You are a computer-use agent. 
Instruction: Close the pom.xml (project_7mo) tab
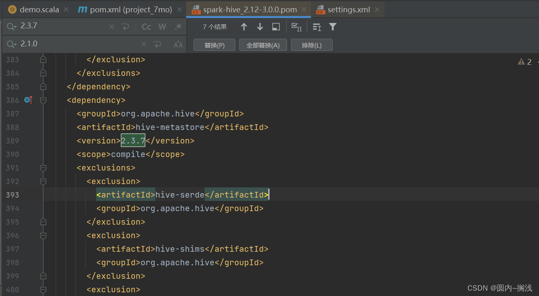click(x=179, y=10)
